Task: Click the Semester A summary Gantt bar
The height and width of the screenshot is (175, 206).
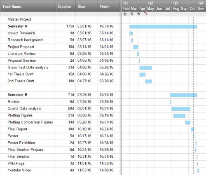Action: 163,27
